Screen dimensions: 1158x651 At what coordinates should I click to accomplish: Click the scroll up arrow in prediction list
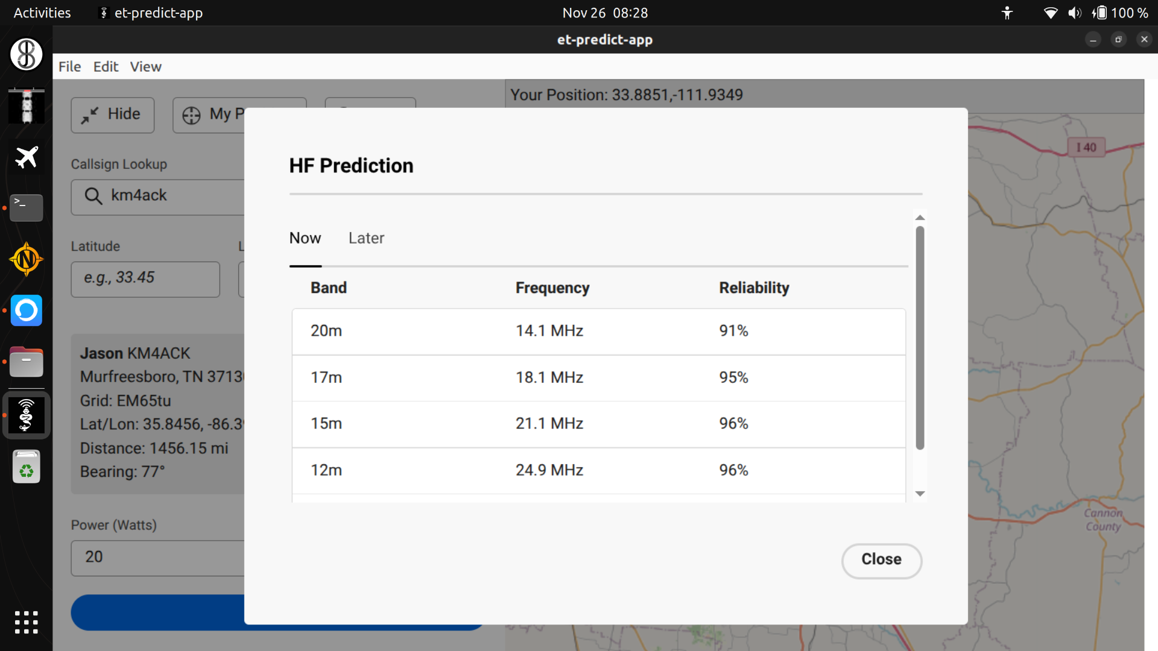point(920,218)
